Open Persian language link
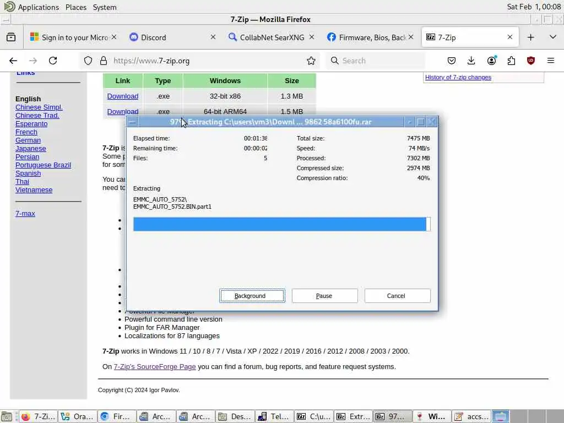564x423 pixels. (28, 157)
